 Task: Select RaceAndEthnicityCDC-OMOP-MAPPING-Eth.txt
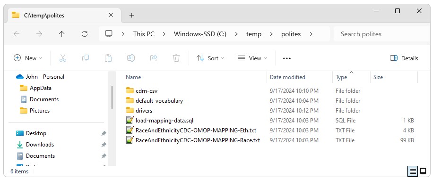(x=196, y=130)
